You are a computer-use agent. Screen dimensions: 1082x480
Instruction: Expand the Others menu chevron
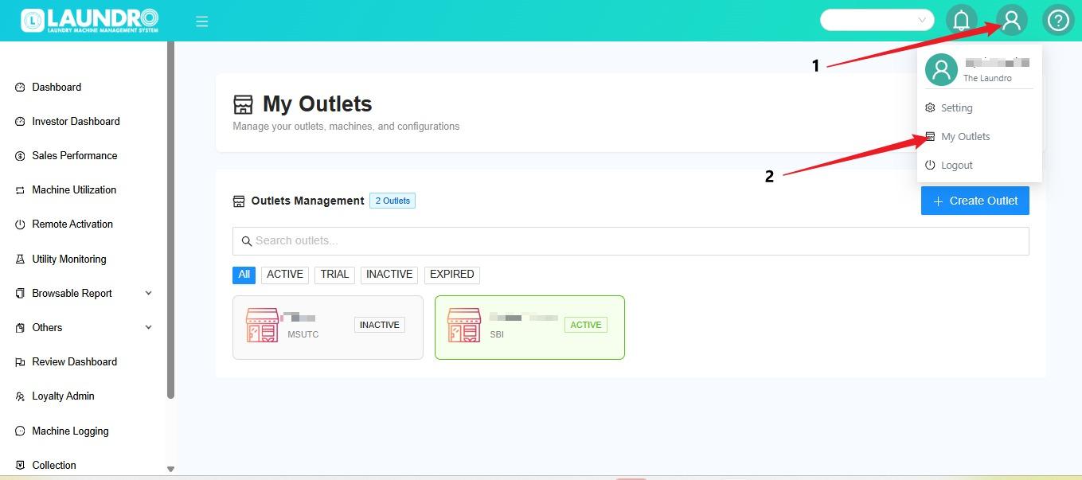(148, 327)
